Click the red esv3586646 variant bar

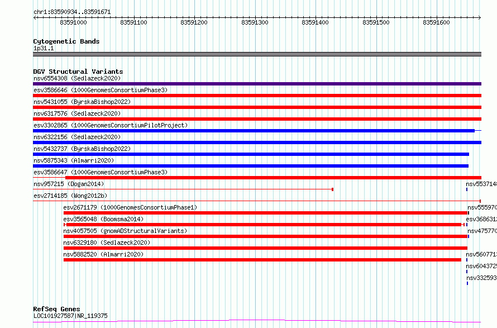tap(257, 96)
